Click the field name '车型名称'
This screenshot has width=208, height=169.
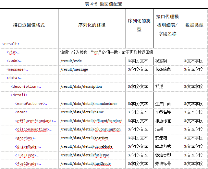click(163, 112)
